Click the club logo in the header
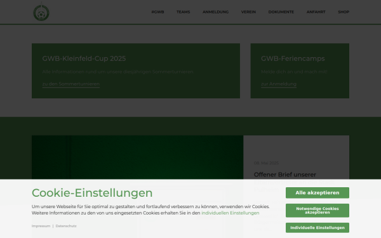Screen dimensions: 381x238 coord(41,12)
